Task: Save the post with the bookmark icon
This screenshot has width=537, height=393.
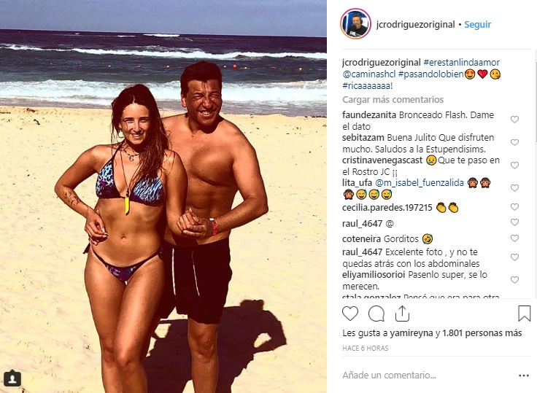Action: (x=524, y=314)
